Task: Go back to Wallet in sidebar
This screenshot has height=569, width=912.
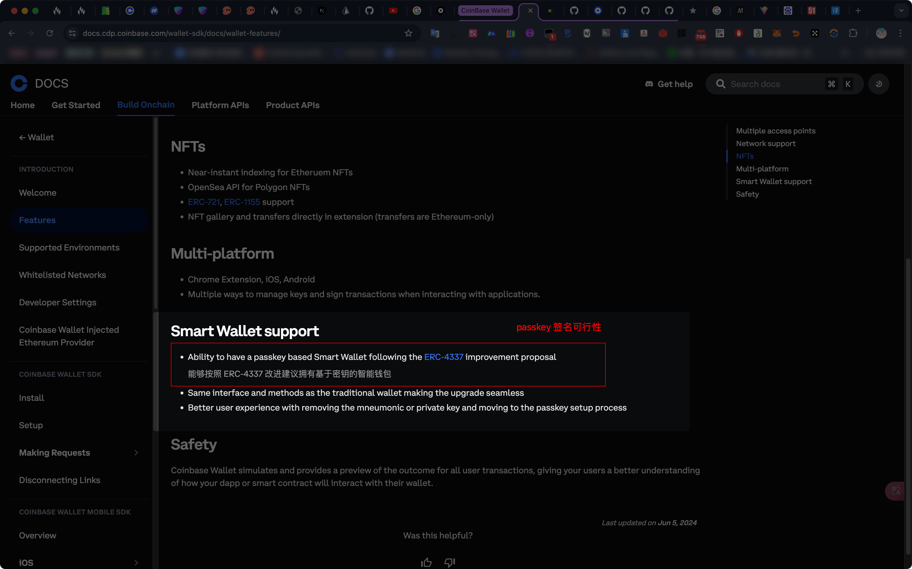Action: click(36, 137)
